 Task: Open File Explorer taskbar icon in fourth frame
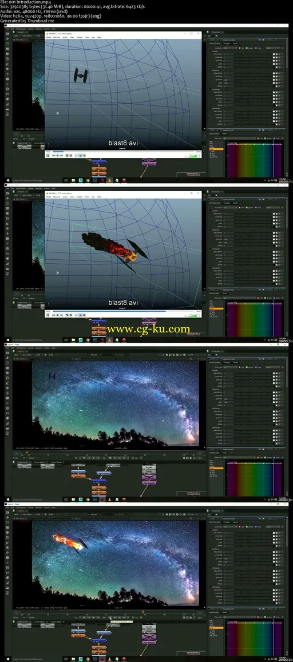click(x=73, y=659)
